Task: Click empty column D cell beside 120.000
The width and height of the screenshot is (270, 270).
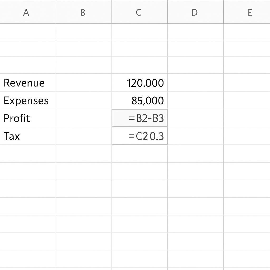Action: pos(195,83)
